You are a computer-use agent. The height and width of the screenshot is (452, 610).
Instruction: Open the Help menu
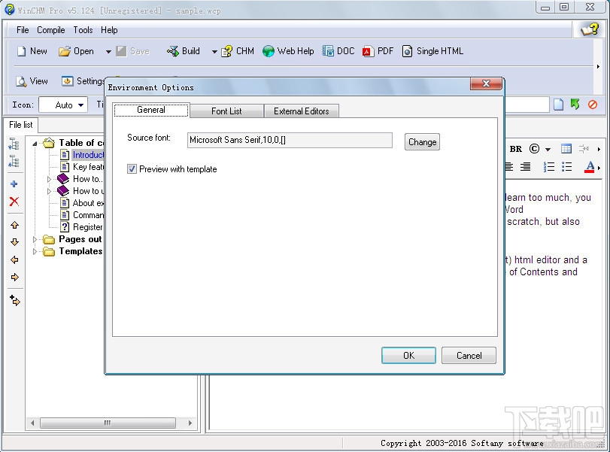point(109,30)
